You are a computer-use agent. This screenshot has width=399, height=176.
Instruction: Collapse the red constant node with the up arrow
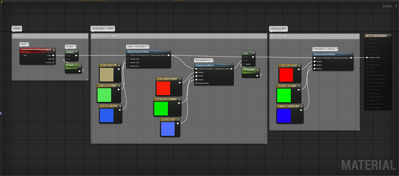(180, 78)
